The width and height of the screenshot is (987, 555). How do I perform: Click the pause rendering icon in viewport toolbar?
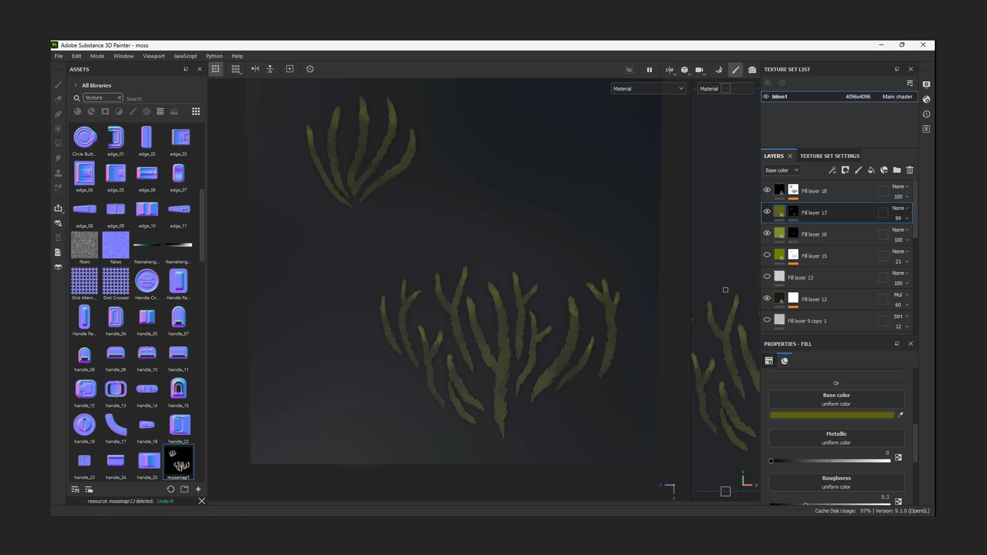tap(649, 70)
